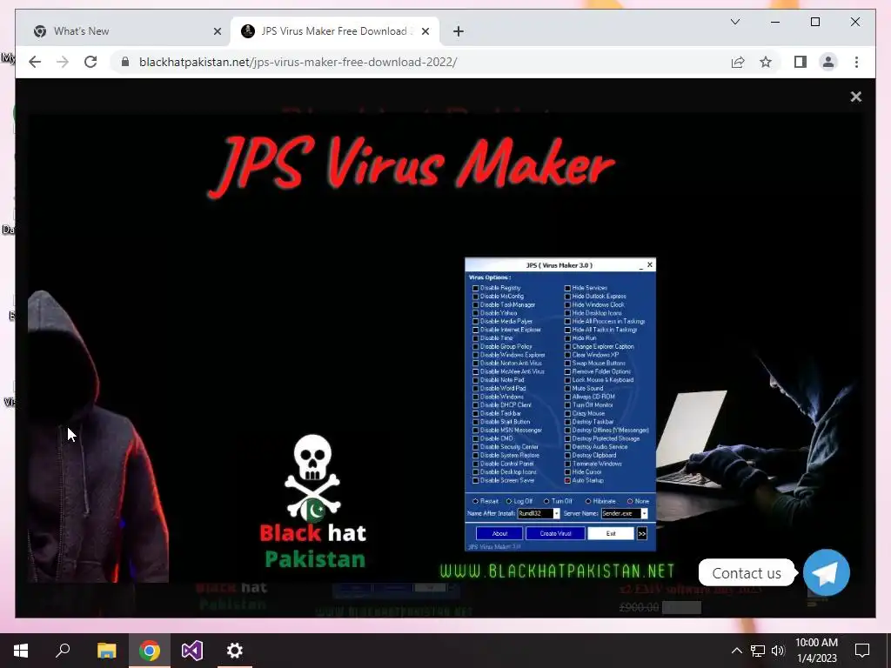
Task: Open the Windows Start menu
Action: tap(21, 651)
